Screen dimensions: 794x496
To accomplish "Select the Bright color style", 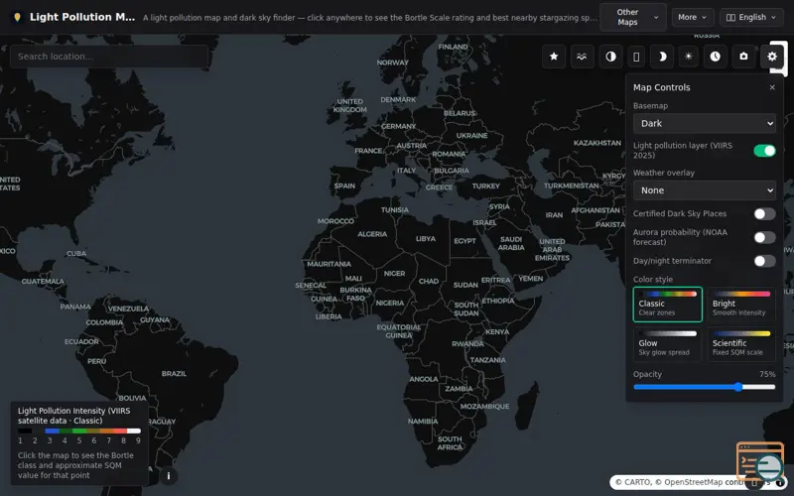I will (741, 305).
